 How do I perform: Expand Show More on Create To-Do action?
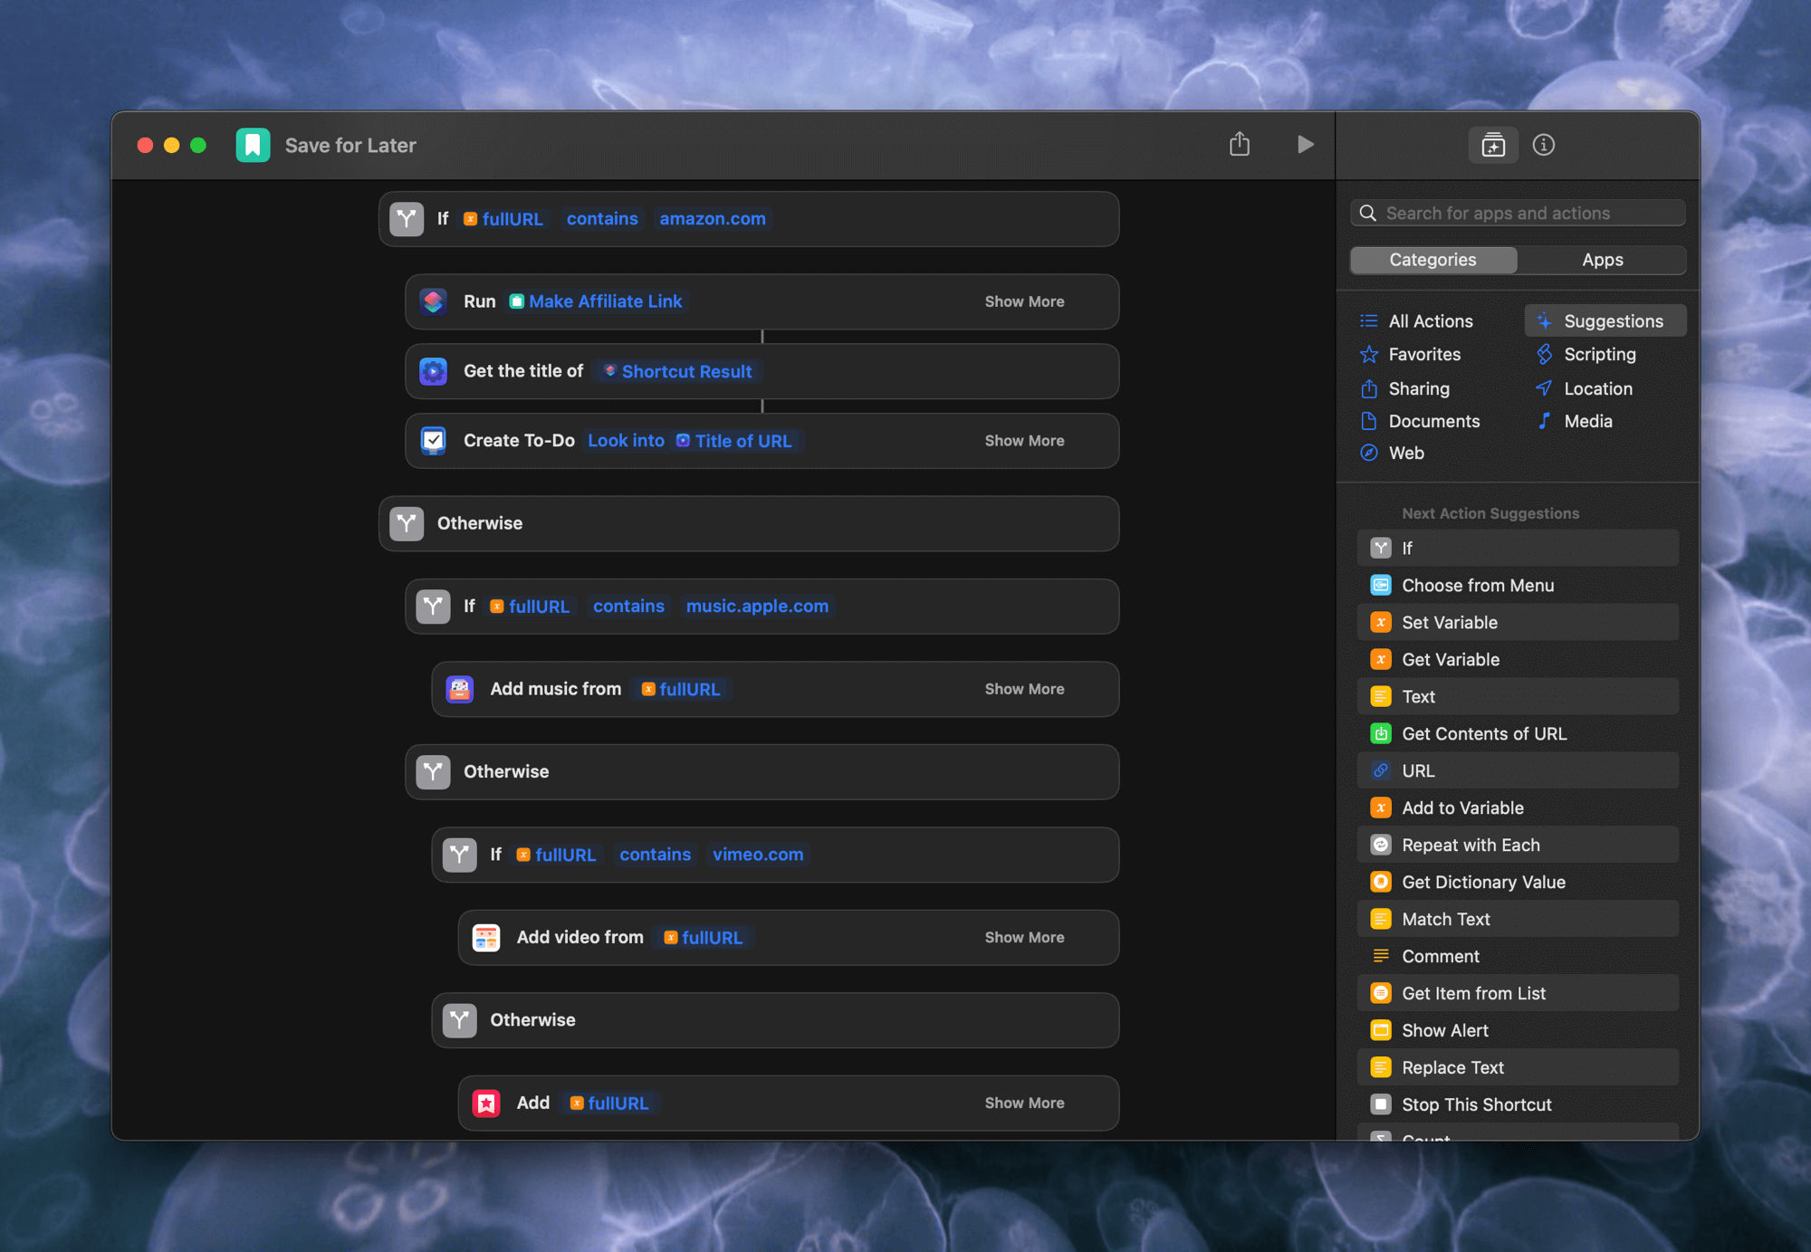[1024, 441]
